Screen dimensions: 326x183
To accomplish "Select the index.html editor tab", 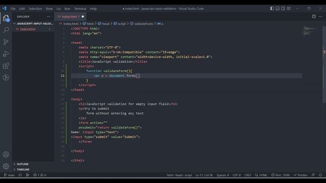I will [x=70, y=17].
